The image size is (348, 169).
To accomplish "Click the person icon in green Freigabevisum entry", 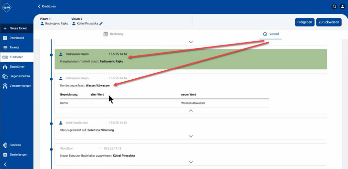I will (x=61, y=54).
